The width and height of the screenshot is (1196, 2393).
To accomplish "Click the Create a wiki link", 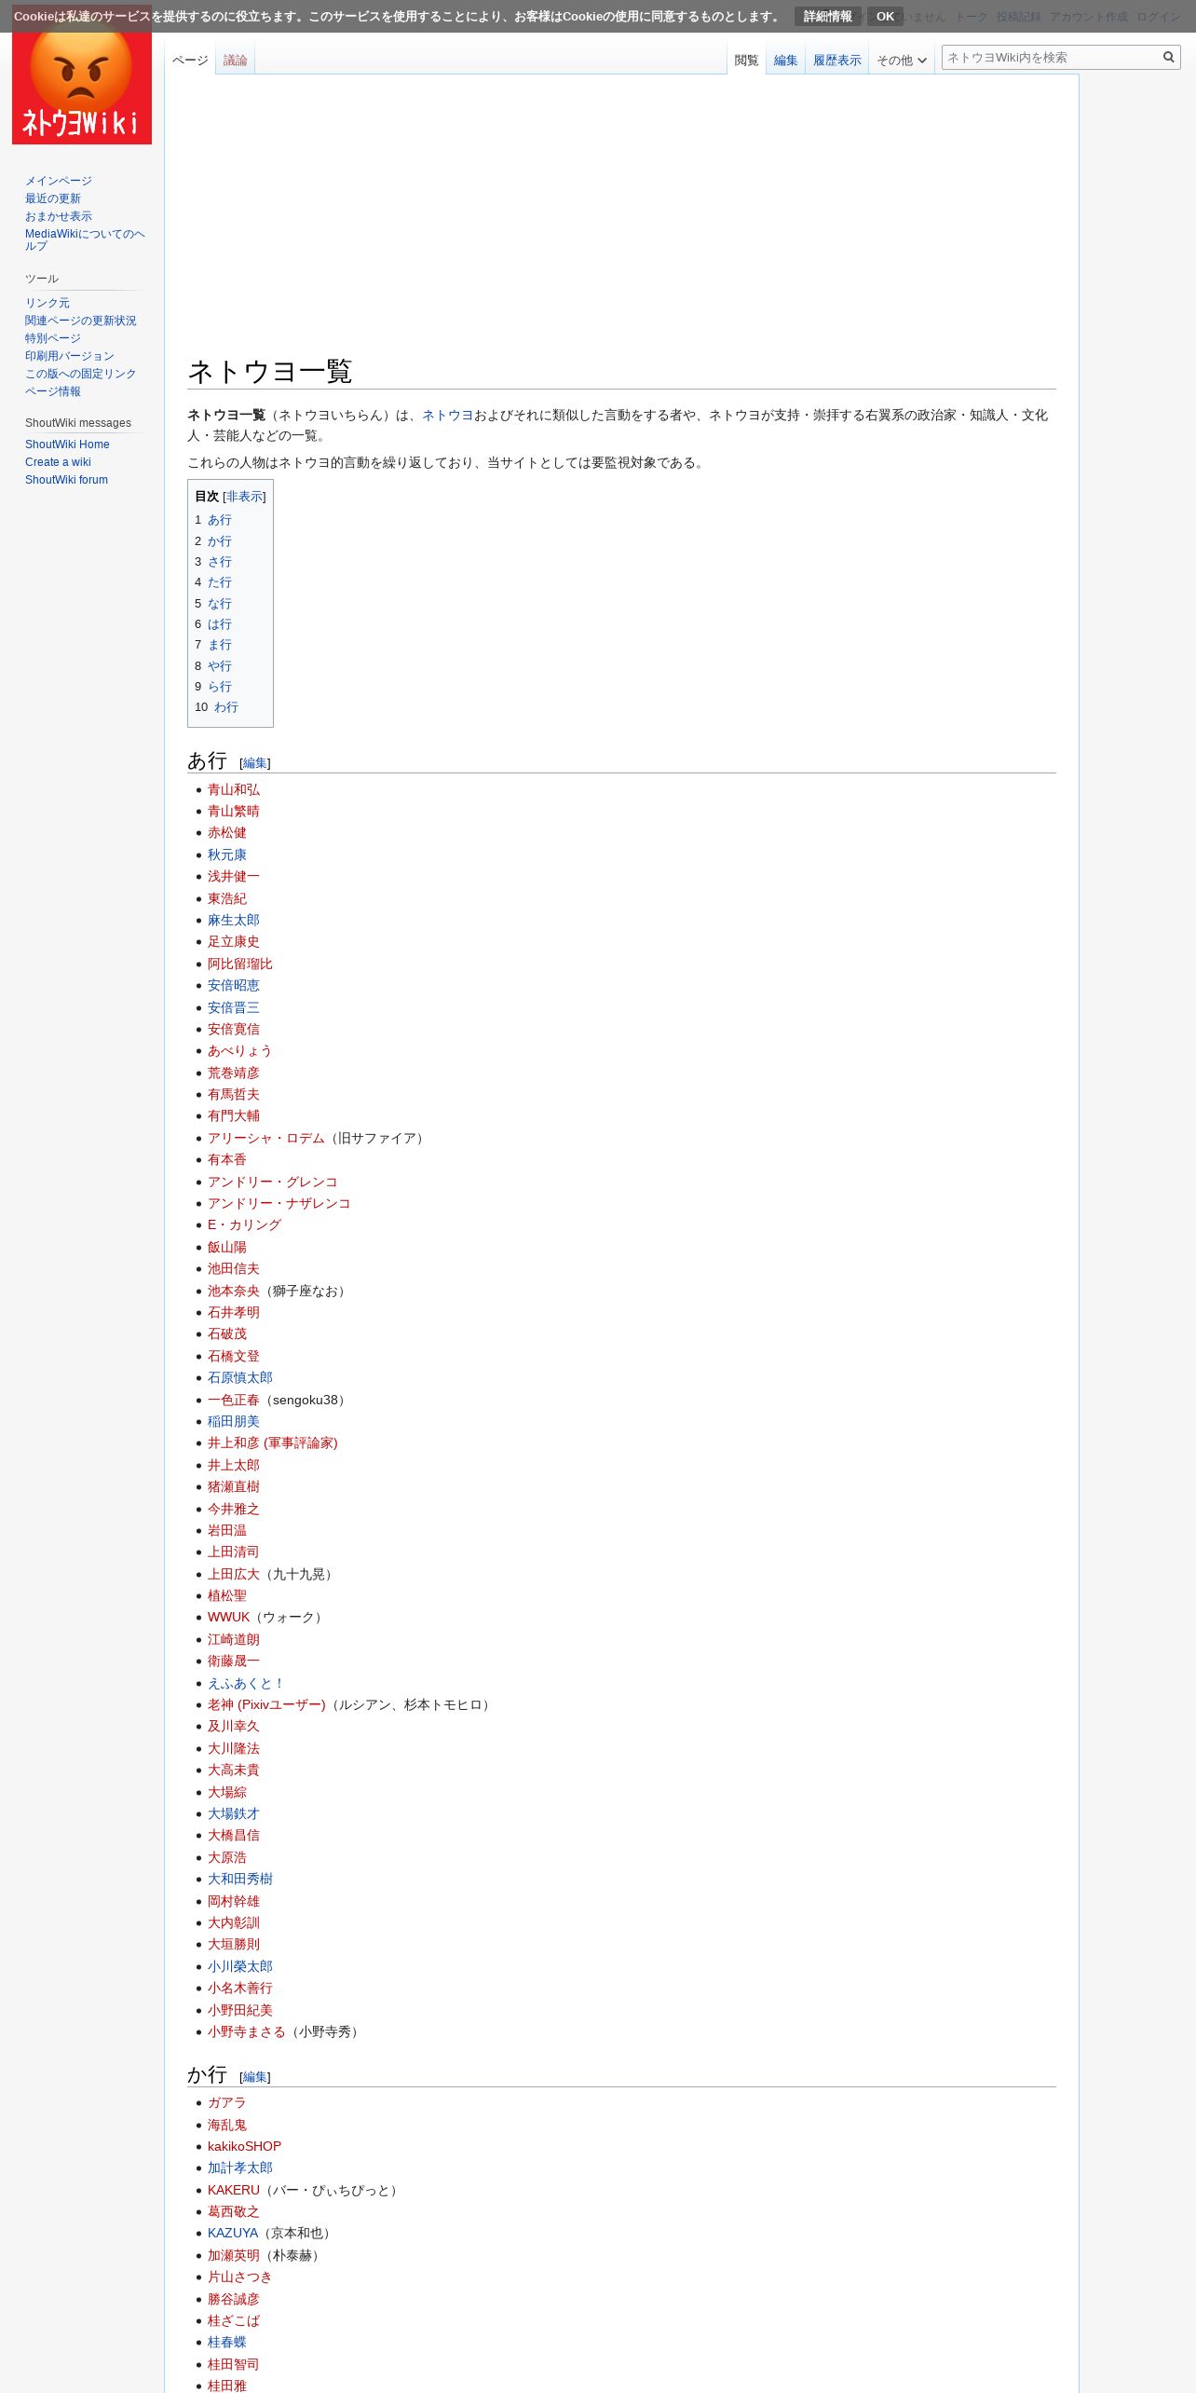I will 58,462.
